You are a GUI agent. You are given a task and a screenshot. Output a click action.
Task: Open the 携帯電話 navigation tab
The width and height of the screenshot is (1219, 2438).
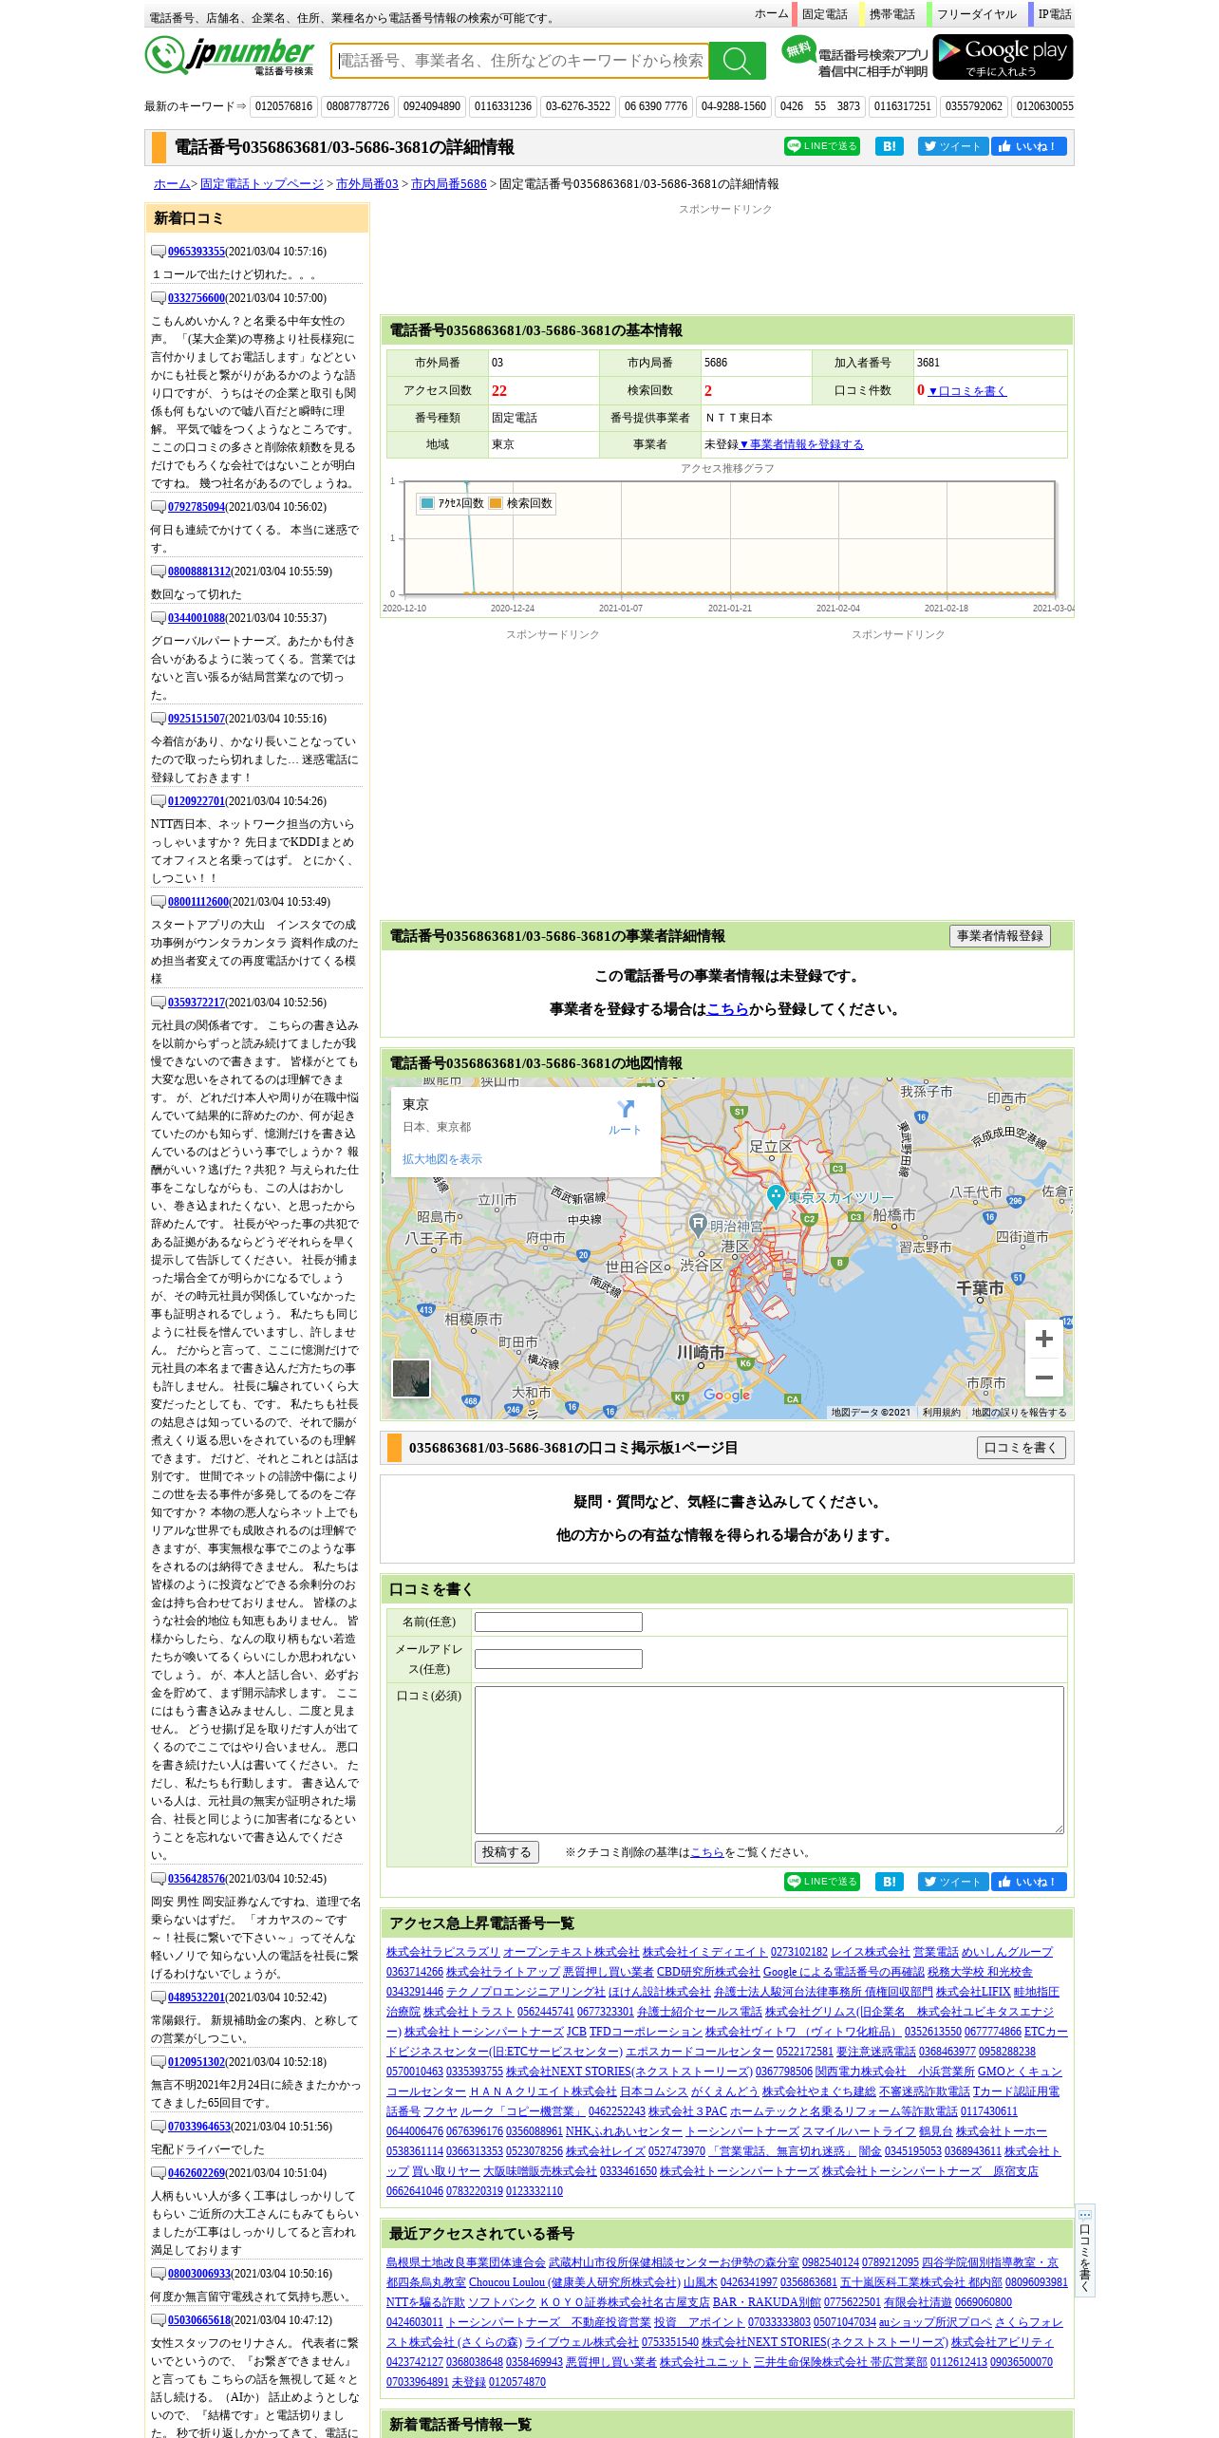click(x=891, y=14)
